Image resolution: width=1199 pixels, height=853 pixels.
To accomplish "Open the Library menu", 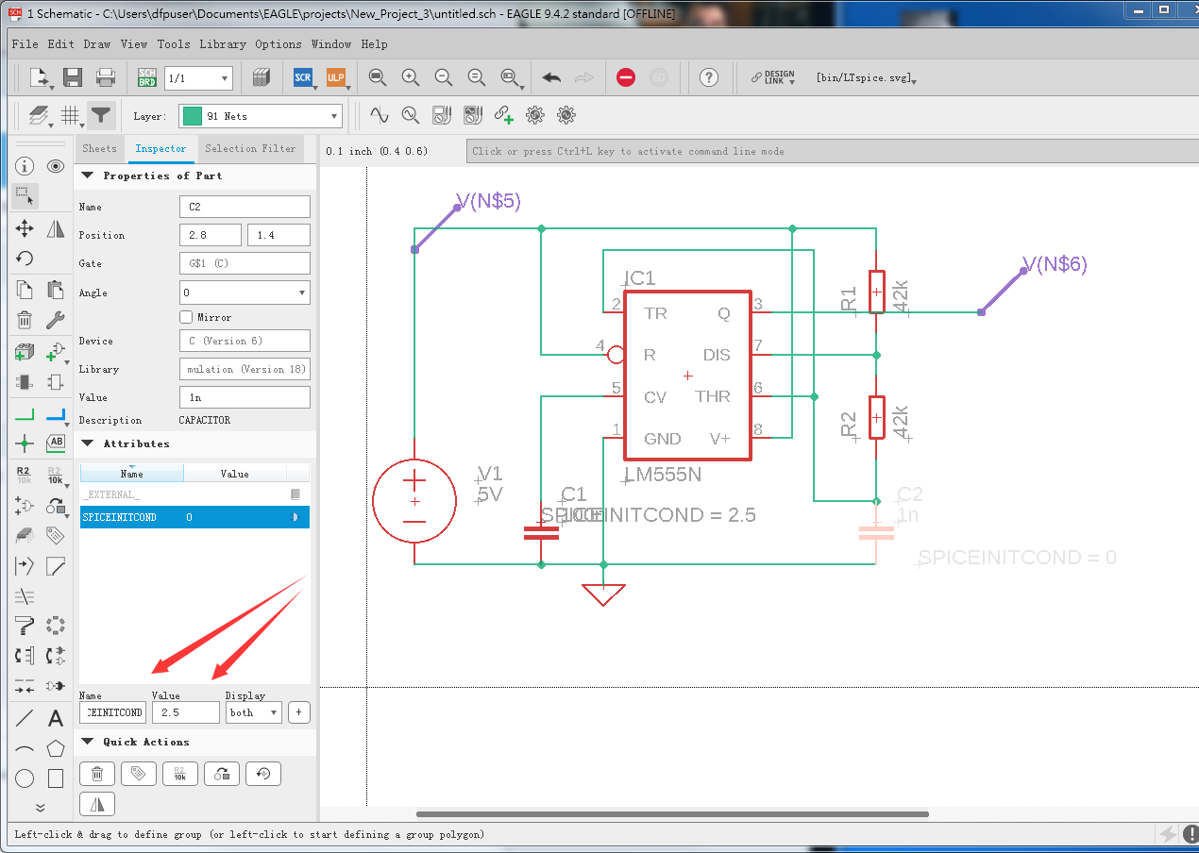I will pos(223,44).
